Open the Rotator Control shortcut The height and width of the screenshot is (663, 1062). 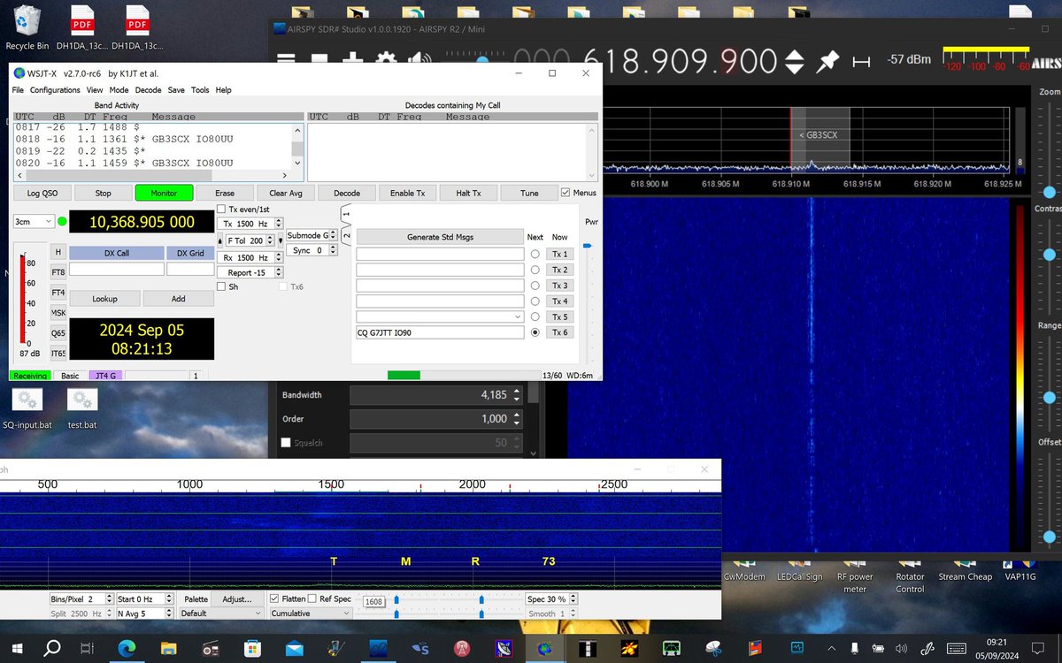[910, 575]
